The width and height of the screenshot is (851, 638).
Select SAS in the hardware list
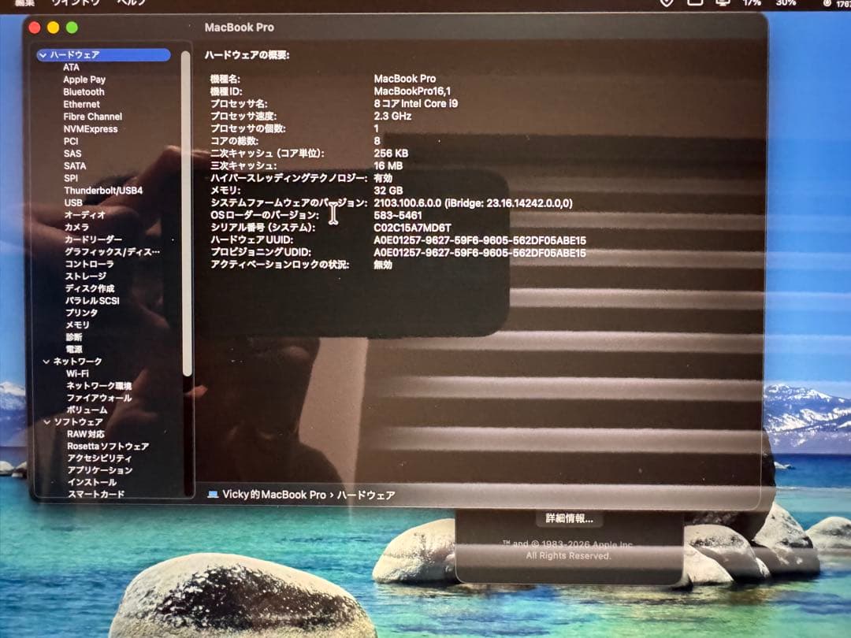coord(72,154)
